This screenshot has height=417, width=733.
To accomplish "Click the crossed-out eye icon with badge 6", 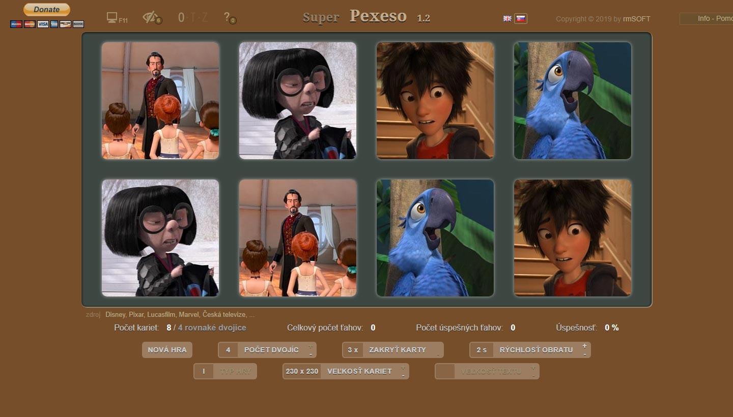I will pos(152,18).
